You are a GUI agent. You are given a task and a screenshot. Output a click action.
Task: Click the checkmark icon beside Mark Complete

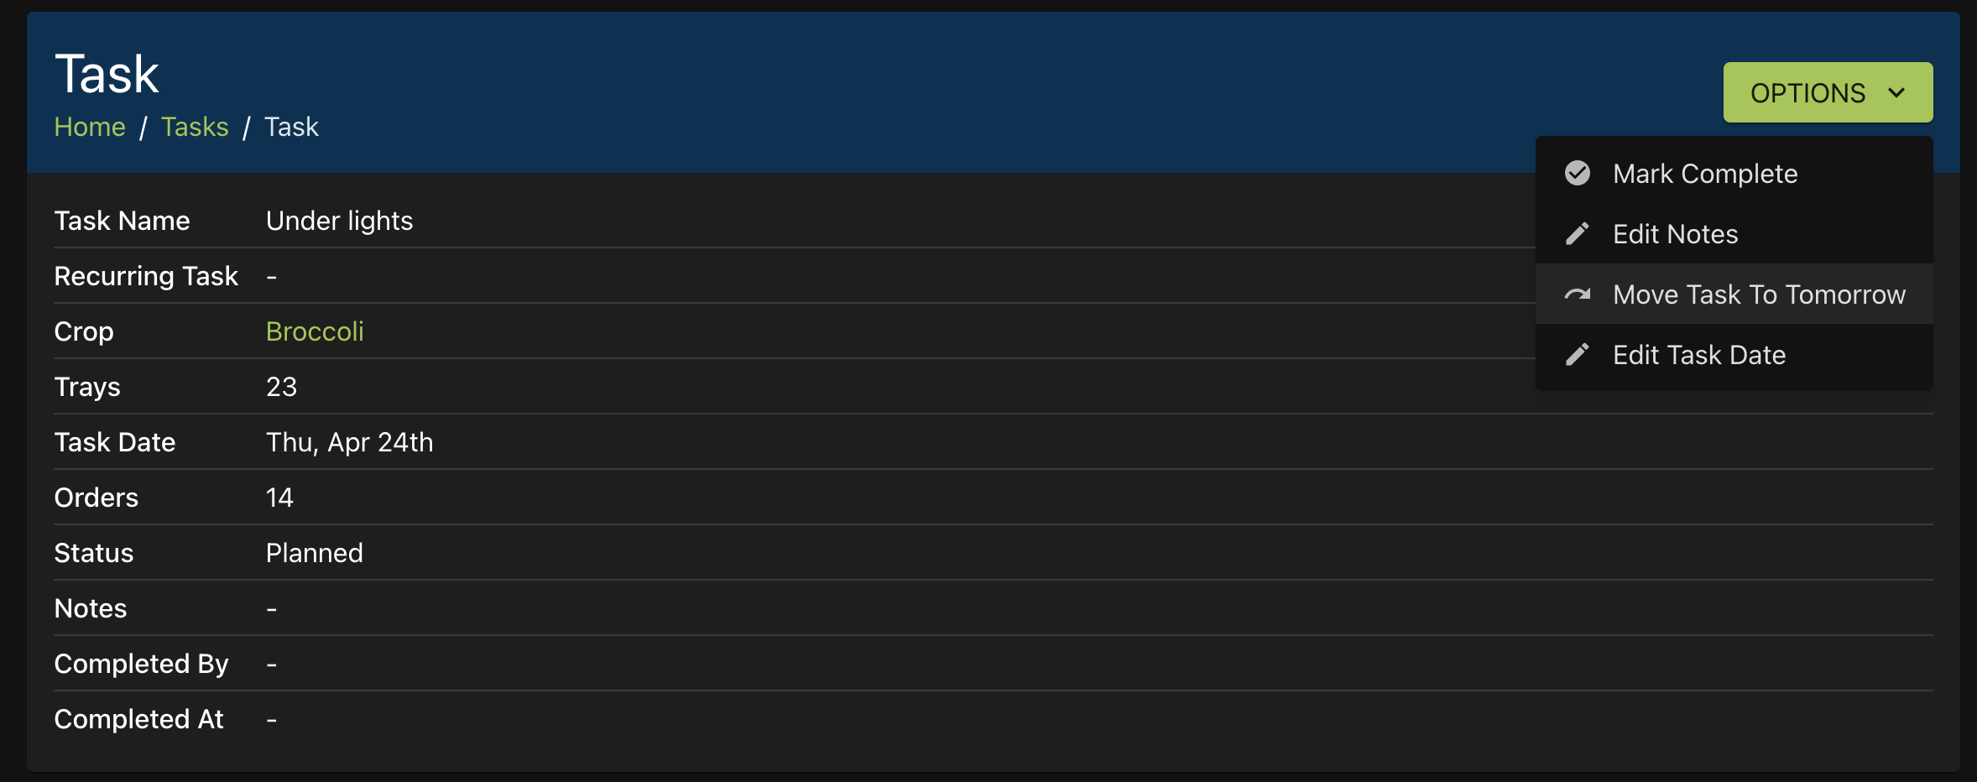coord(1578,173)
